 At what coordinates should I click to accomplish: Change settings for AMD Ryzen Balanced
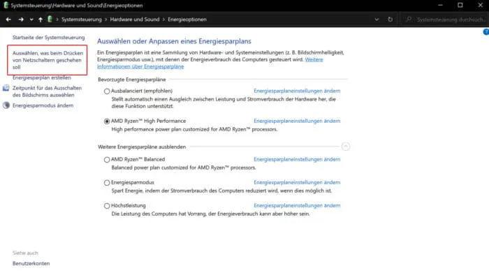pos(297,159)
